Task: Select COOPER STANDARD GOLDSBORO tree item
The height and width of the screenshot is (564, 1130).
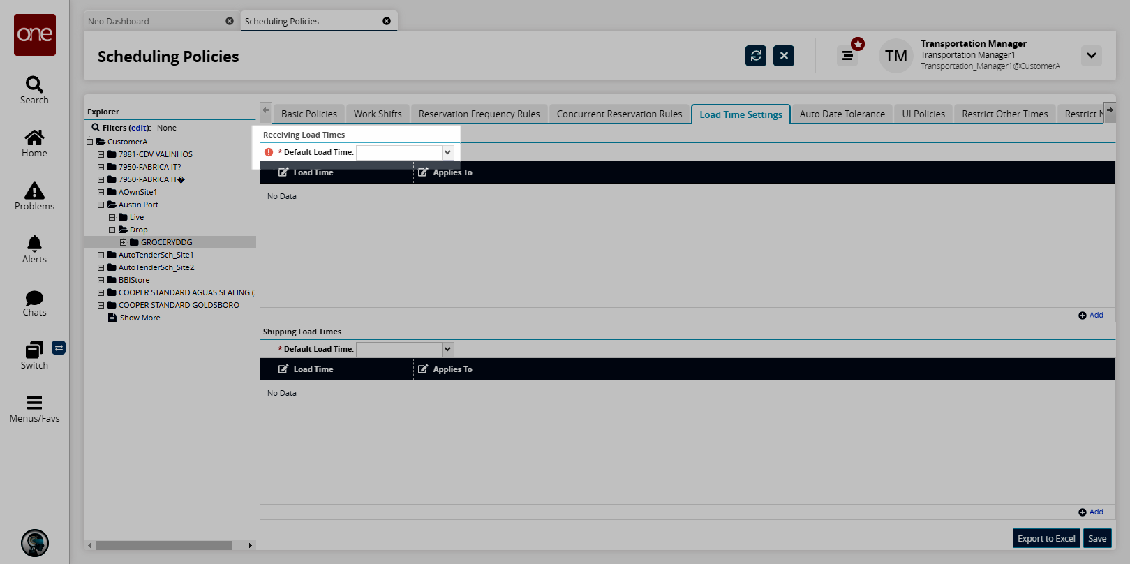Action: pos(179,305)
